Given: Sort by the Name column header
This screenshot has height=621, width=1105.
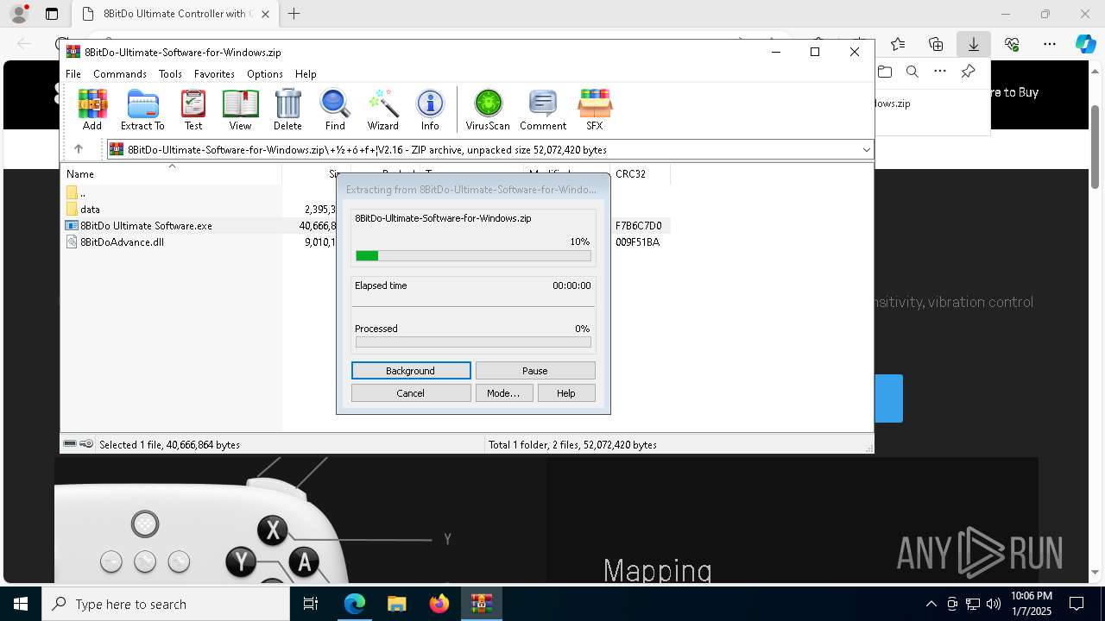Looking at the screenshot, I should coord(172,173).
